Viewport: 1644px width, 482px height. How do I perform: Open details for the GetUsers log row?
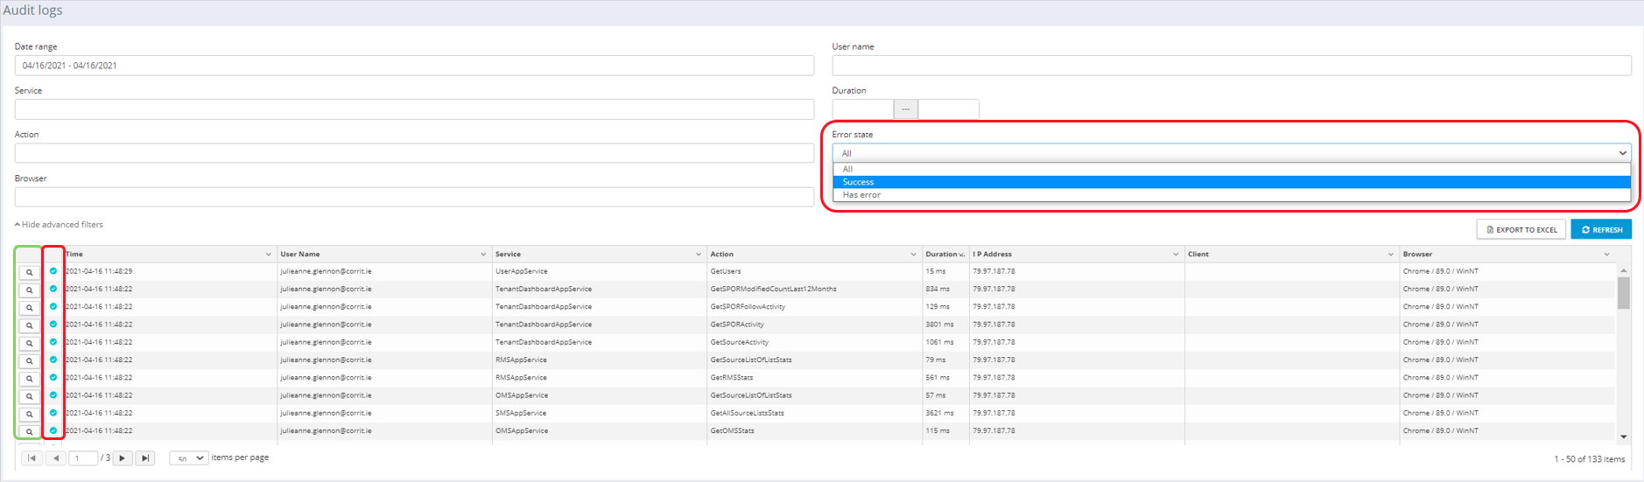pos(29,272)
